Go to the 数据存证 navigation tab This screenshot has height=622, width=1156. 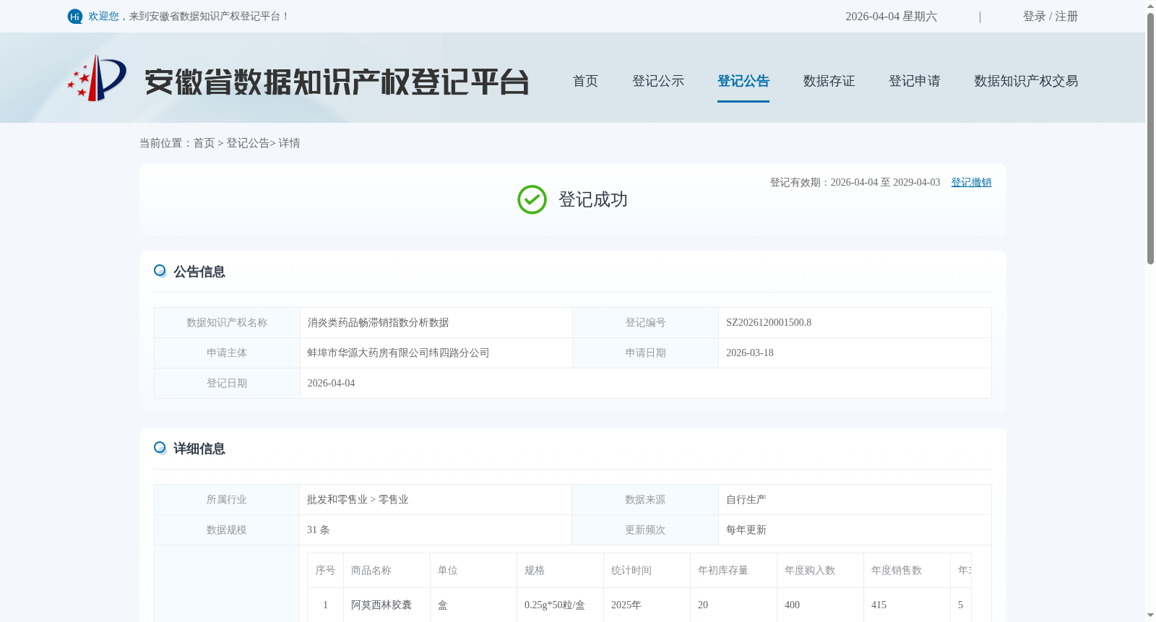(x=829, y=81)
